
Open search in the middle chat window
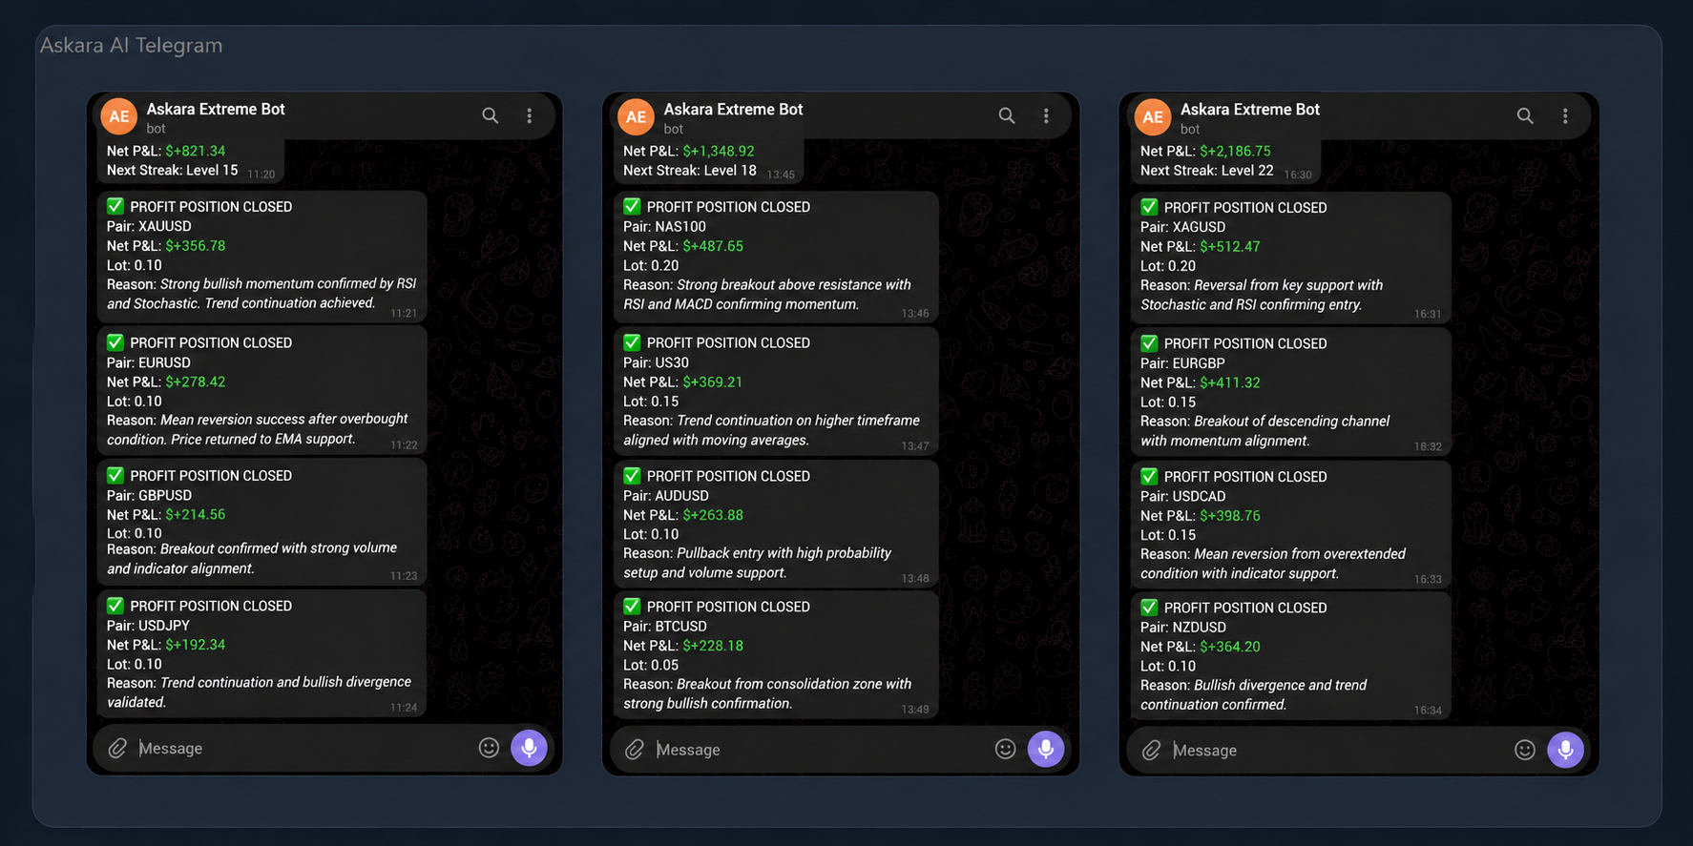(x=1007, y=115)
